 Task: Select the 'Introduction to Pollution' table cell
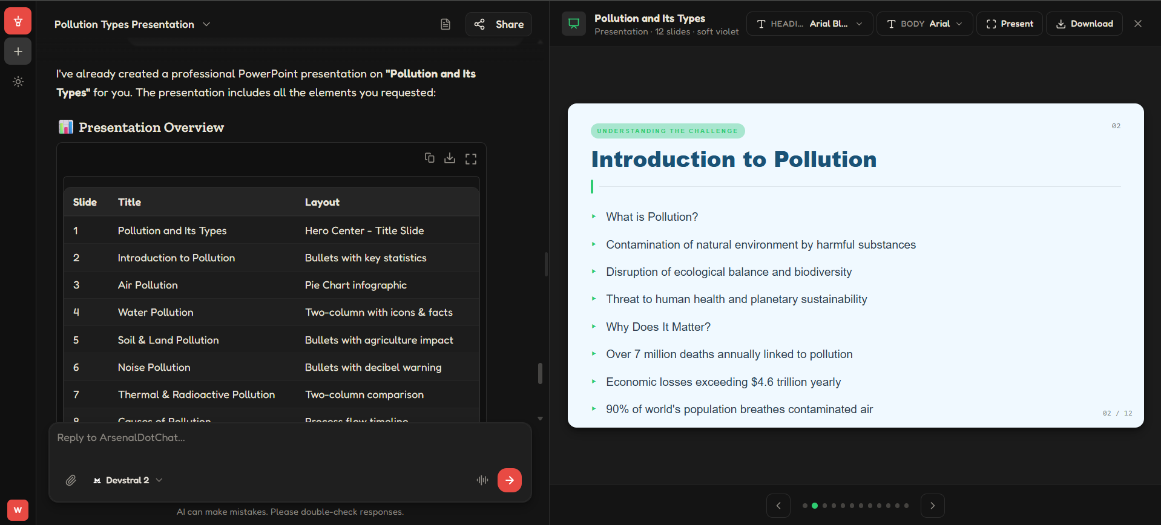176,258
